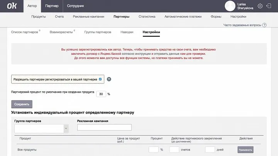This screenshot has width=278, height=156.
Task: Click the default partner percent field
Action: tap(101, 94)
